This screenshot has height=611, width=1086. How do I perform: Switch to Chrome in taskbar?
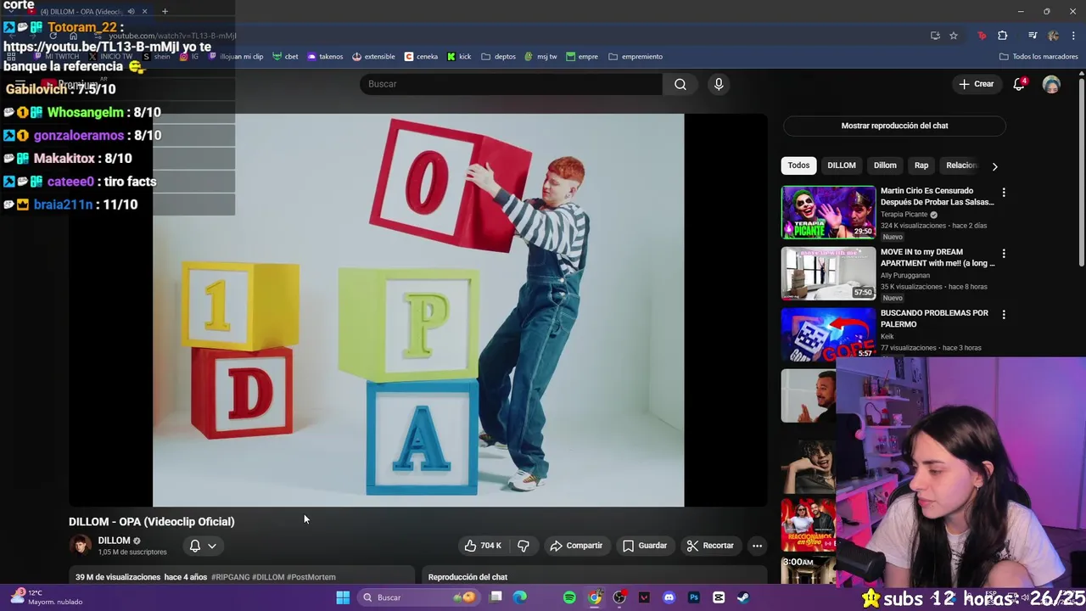(x=595, y=597)
